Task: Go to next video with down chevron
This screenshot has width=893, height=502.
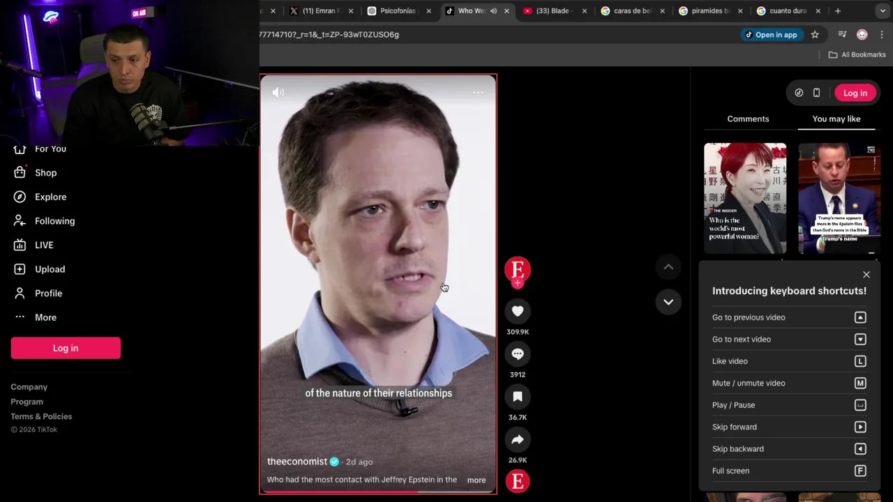Action: tap(668, 302)
